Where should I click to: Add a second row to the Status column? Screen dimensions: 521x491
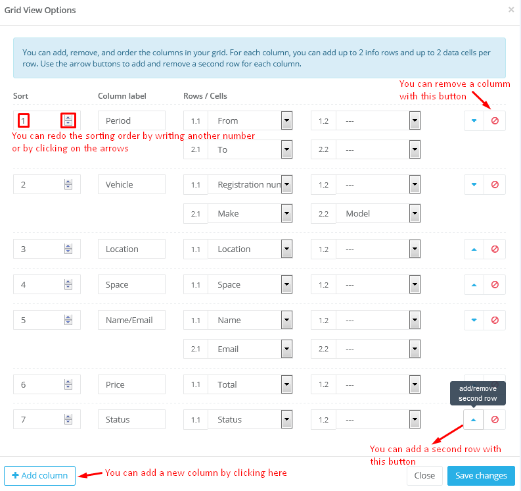(x=474, y=419)
